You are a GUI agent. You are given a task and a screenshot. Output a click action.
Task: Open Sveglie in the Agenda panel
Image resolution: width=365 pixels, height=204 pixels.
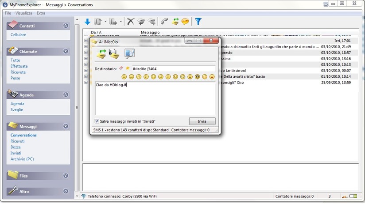tap(17, 110)
